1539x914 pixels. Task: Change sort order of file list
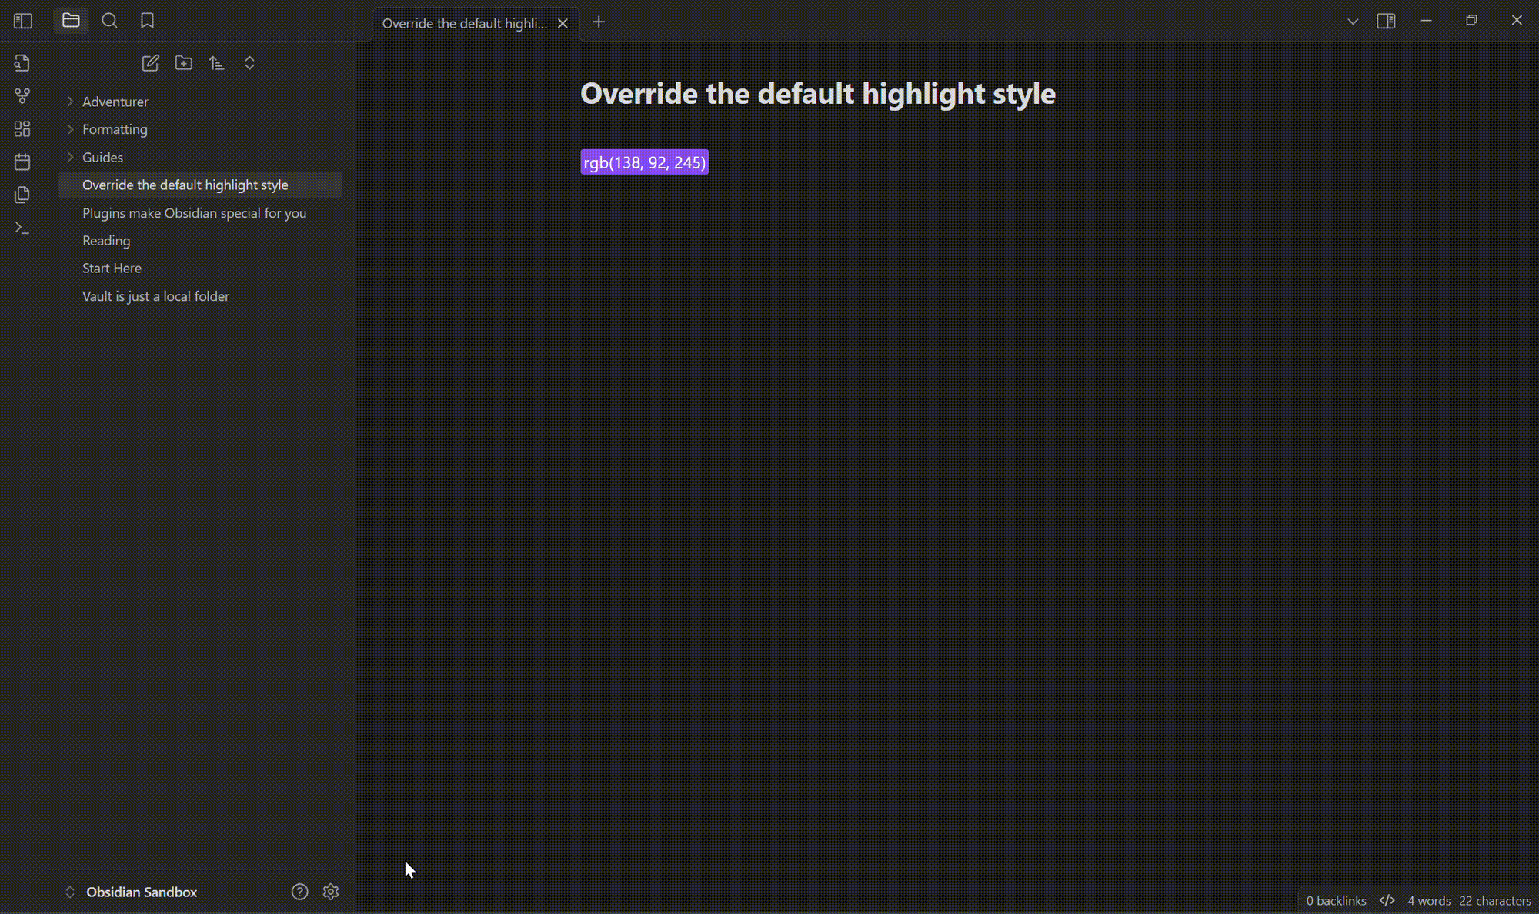pyautogui.click(x=217, y=63)
